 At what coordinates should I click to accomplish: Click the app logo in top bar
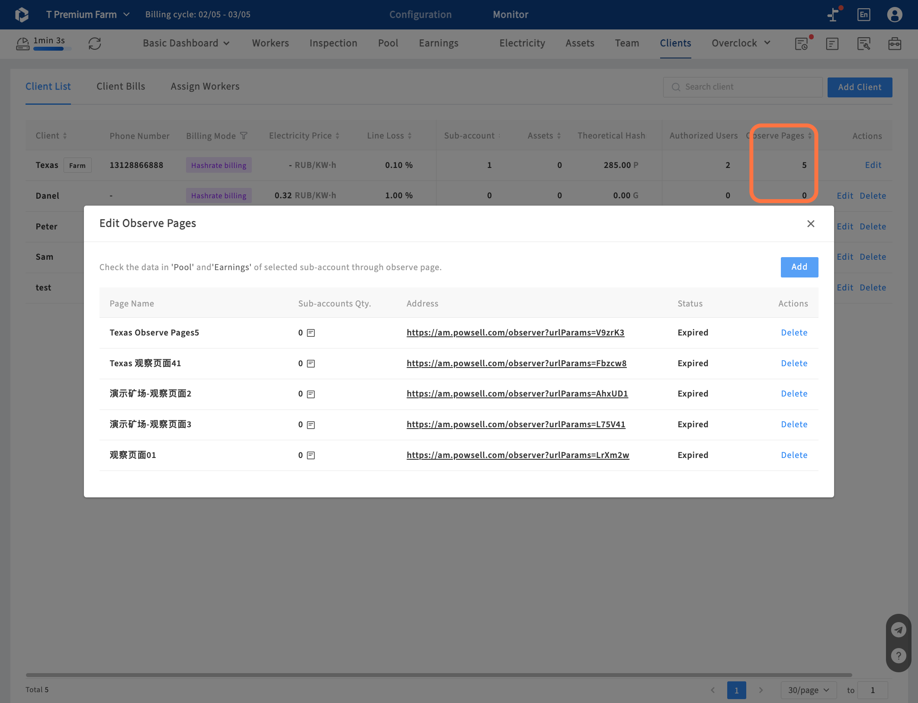click(22, 15)
